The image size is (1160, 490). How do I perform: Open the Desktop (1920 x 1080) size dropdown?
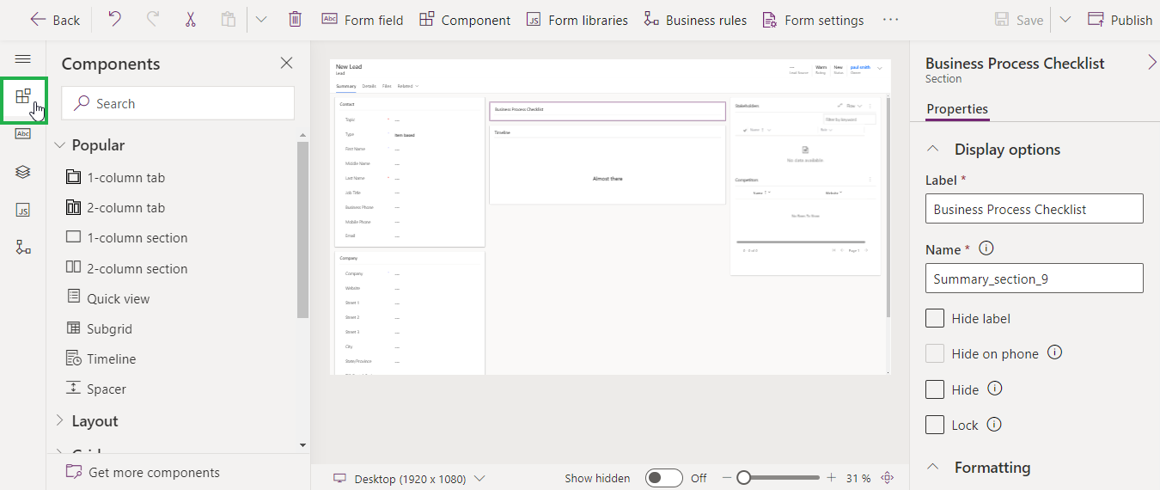(410, 478)
